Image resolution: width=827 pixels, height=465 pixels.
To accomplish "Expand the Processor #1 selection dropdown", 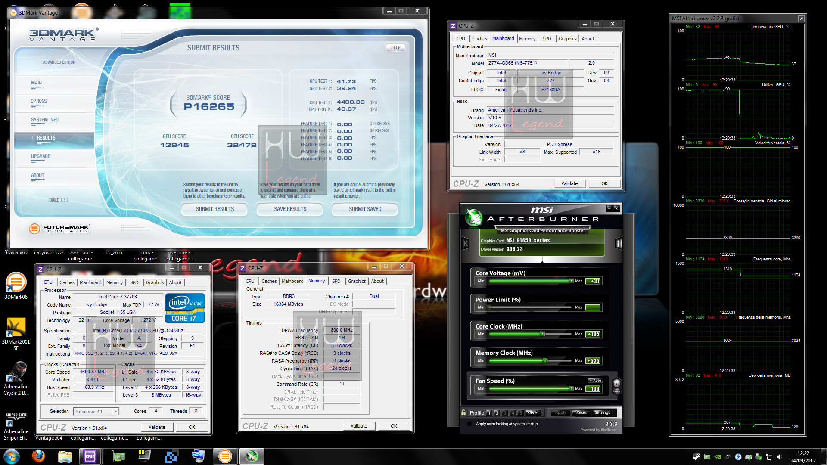I will pyautogui.click(x=115, y=412).
